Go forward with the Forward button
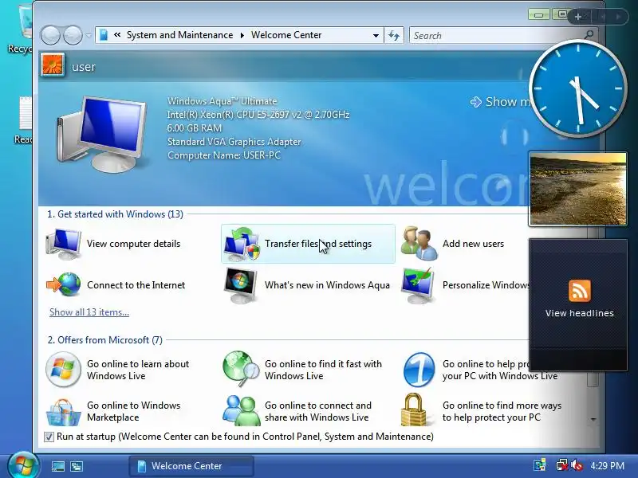Image resolution: width=638 pixels, height=478 pixels. (73, 35)
